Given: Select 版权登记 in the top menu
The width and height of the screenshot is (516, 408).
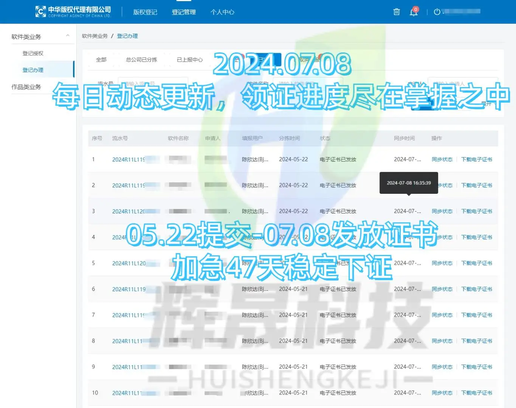Looking at the screenshot, I should coord(145,12).
